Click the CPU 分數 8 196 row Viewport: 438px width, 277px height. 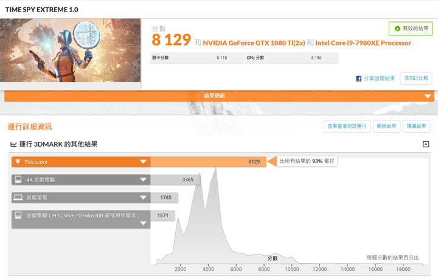pyautogui.click(x=291, y=58)
